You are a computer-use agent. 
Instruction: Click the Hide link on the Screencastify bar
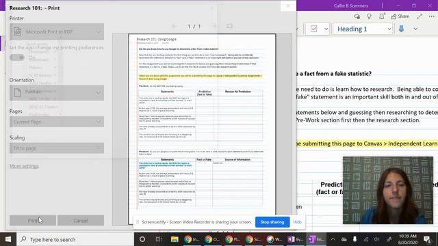pos(297,222)
